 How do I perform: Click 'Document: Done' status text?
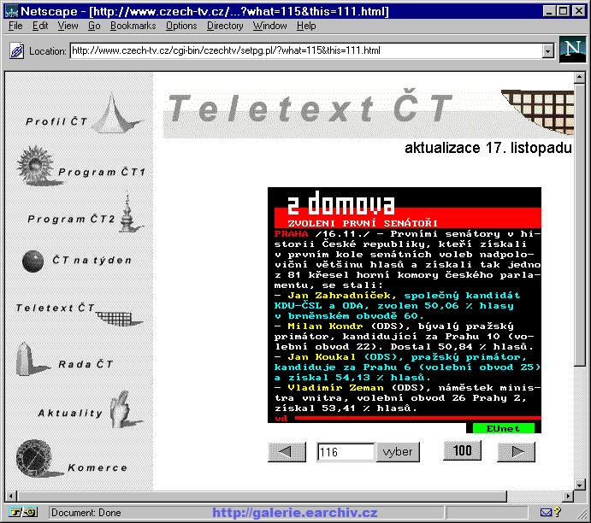(x=86, y=513)
